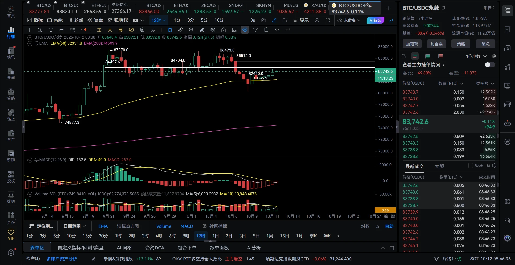This screenshot has height=265, width=515.
Task: Take a chart screenshot with camera icon
Action: coord(263,20)
